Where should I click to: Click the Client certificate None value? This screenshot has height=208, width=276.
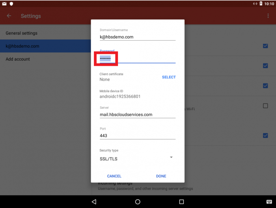click(x=104, y=80)
